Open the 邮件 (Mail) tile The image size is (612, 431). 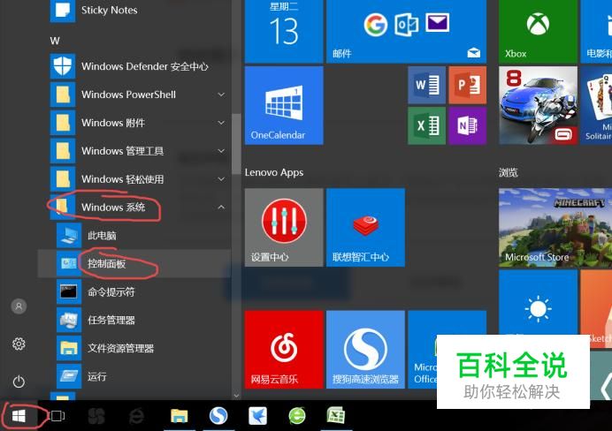tap(406, 31)
